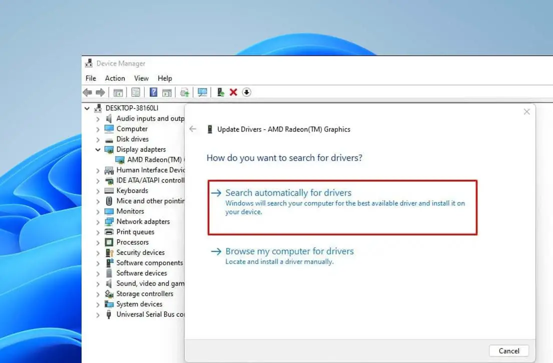Click the Show/Hide Console Tree icon
This screenshot has height=363, width=553.
click(118, 92)
